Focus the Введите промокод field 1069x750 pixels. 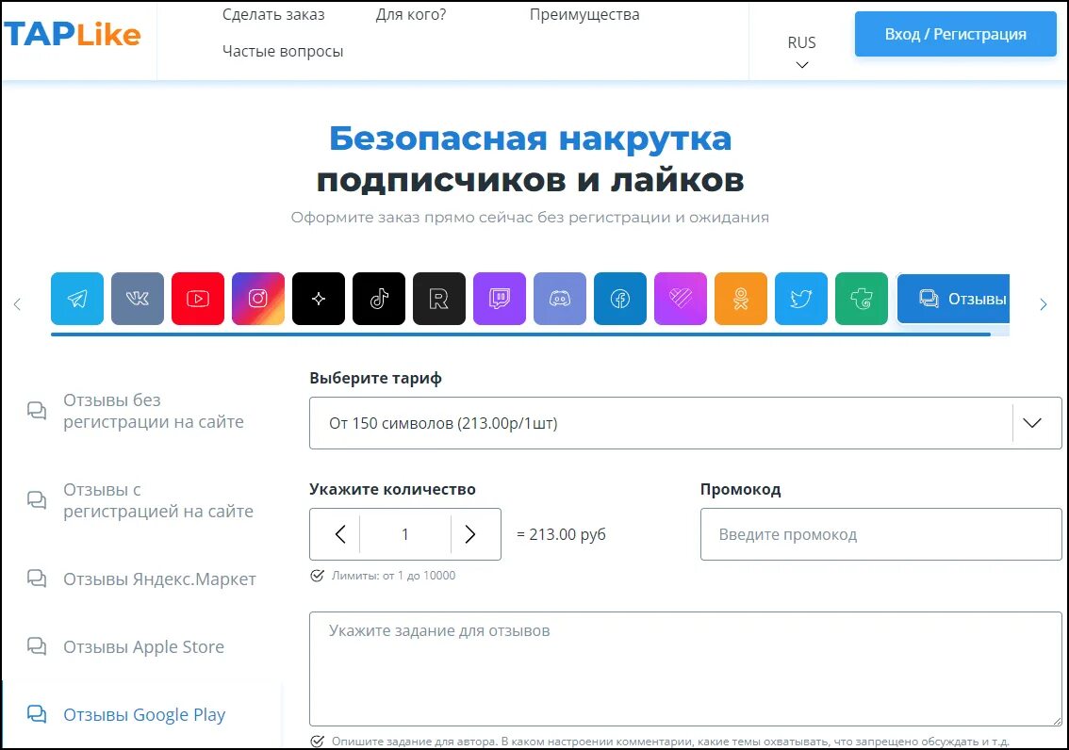[880, 534]
